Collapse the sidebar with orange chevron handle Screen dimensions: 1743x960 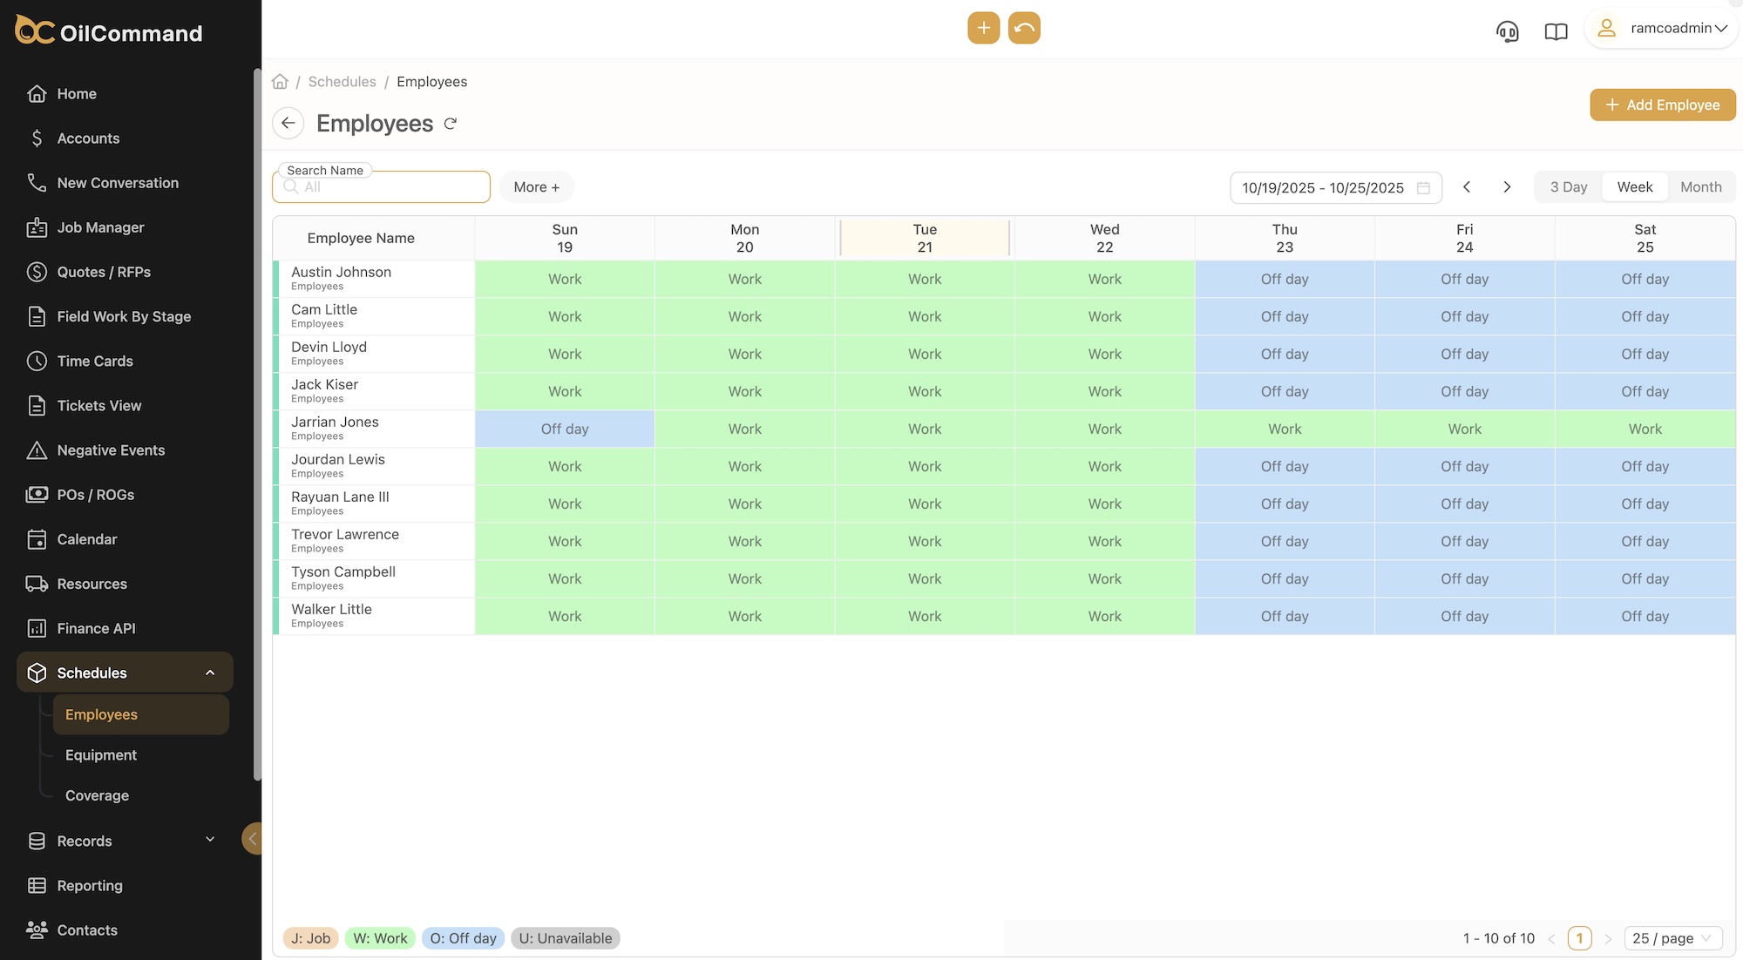coord(252,839)
